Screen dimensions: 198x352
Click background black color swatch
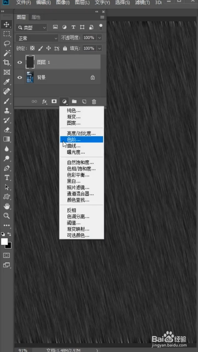(9, 246)
